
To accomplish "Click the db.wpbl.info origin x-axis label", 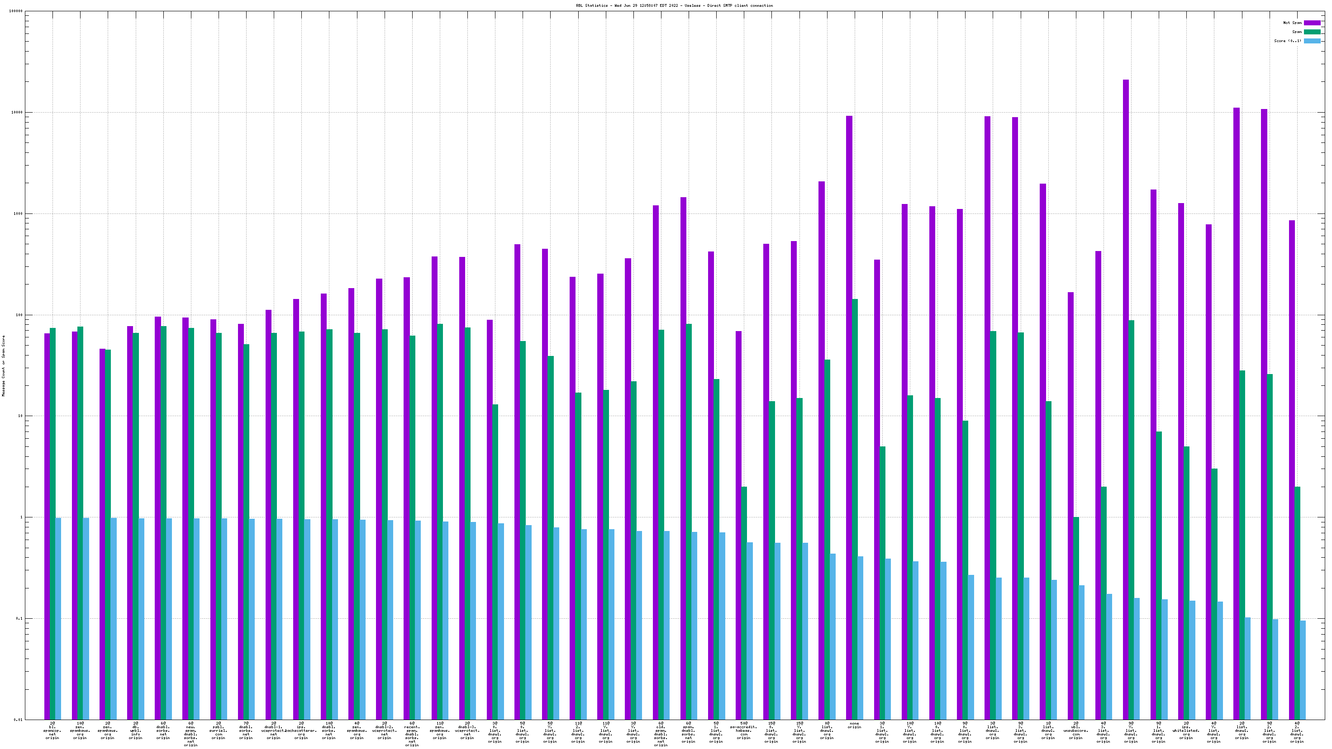I will (135, 730).
